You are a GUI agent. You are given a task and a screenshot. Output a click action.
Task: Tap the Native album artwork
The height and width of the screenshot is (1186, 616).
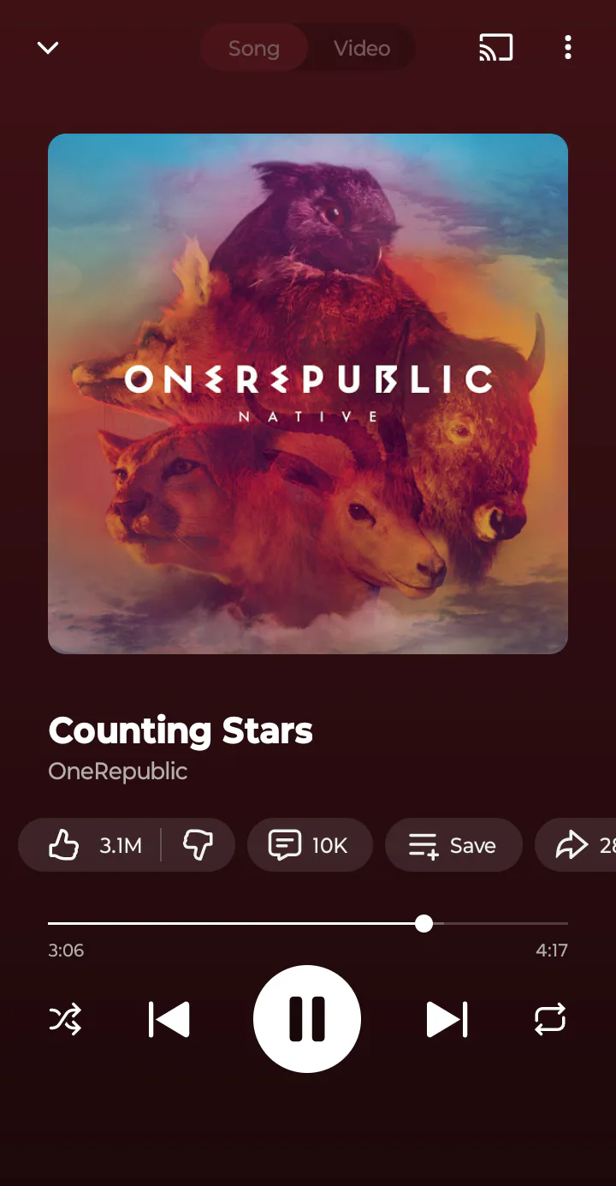pos(308,394)
